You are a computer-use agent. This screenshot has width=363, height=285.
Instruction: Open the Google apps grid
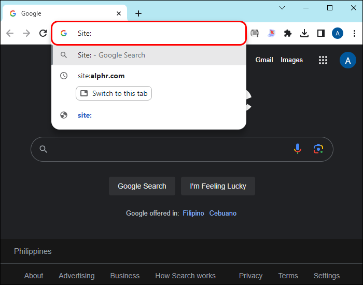click(x=323, y=60)
